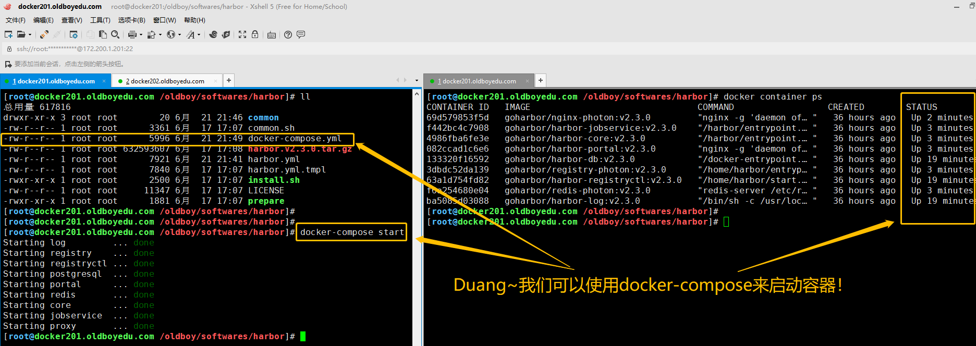This screenshot has height=346, width=976.
Task: Click the padlock lock-screen icon
Action: point(255,34)
